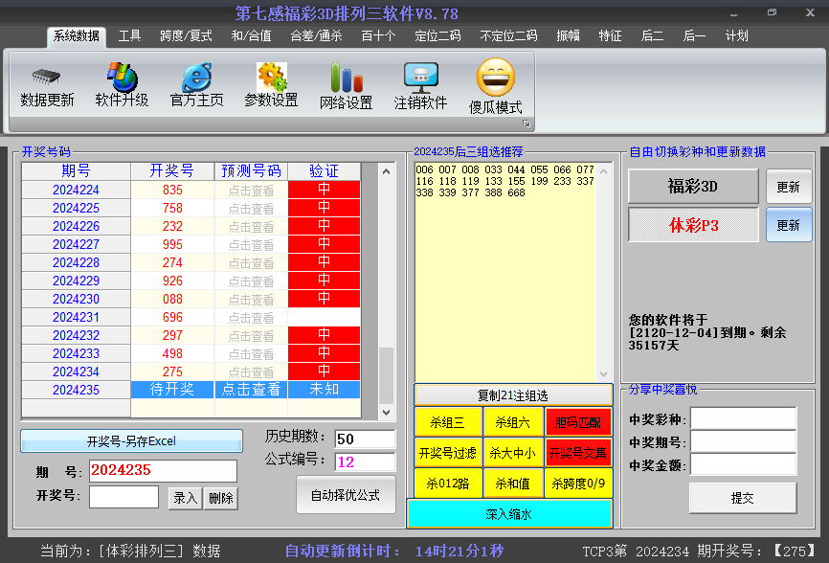The height and width of the screenshot is (563, 829).
Task: Click the 数据更新 chip icon
Action: pyautogui.click(x=46, y=77)
